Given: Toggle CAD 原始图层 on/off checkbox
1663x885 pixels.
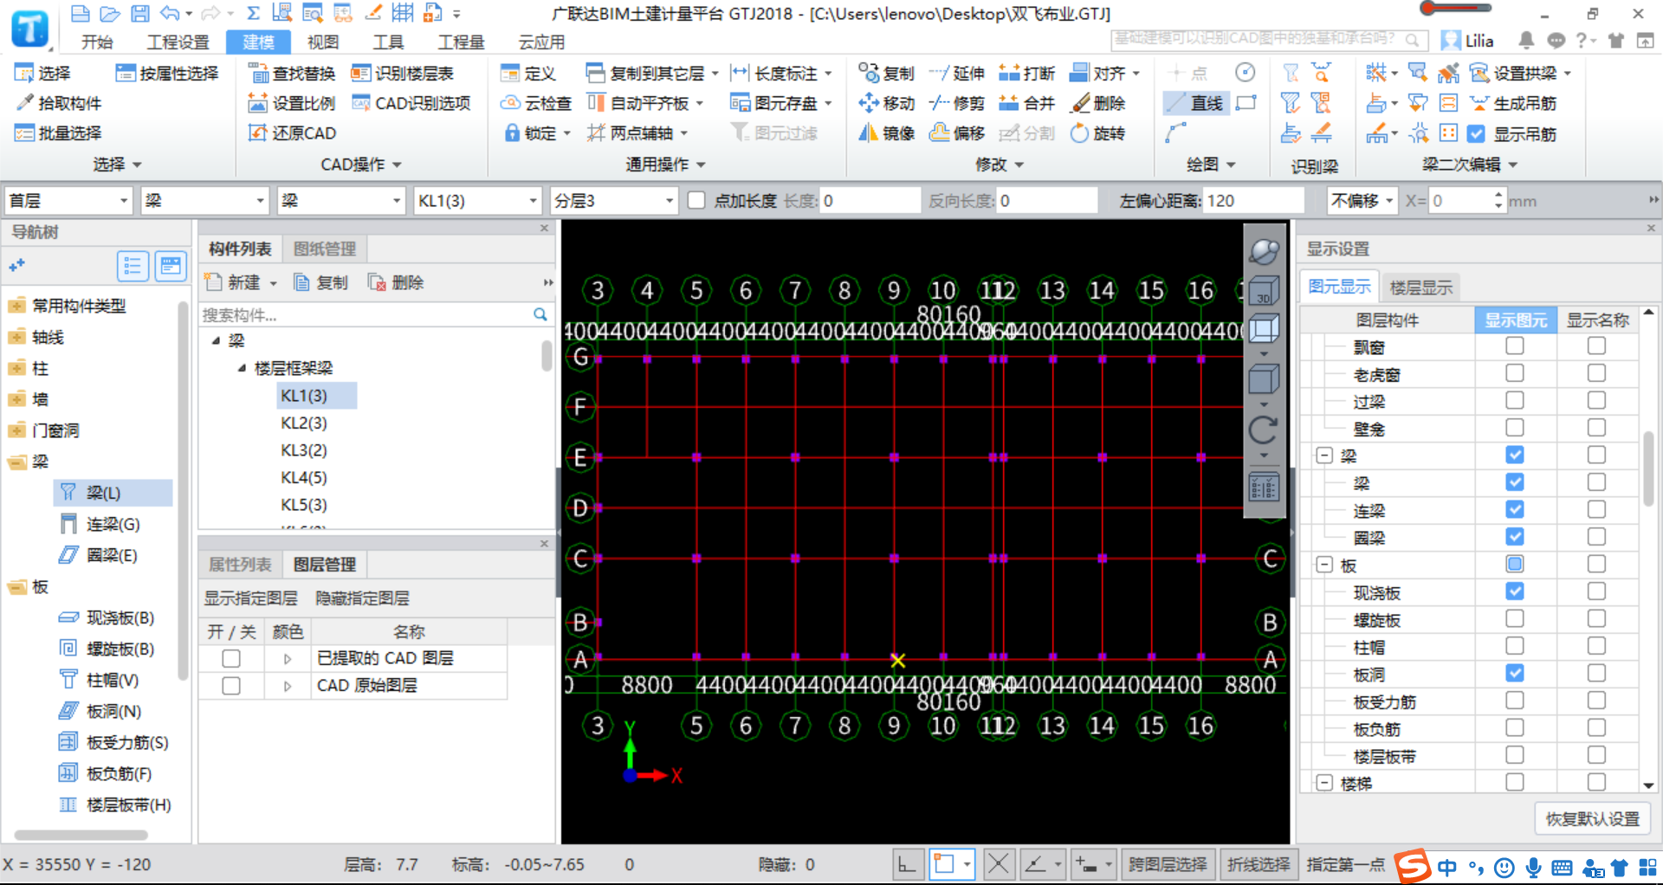Looking at the screenshot, I should (x=231, y=686).
